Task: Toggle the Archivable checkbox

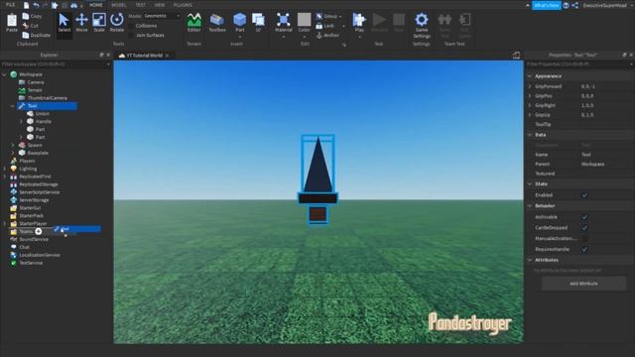Action: [x=584, y=217]
